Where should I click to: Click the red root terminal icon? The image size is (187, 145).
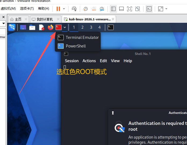(x=59, y=27)
